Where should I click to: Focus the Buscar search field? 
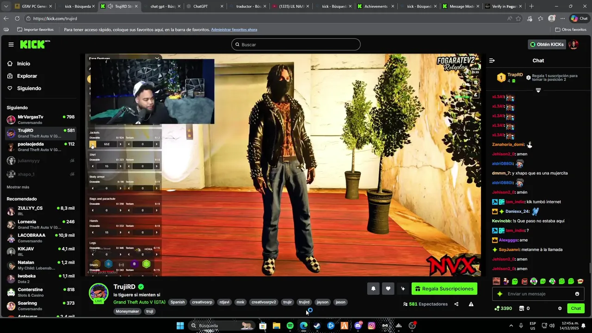click(296, 44)
